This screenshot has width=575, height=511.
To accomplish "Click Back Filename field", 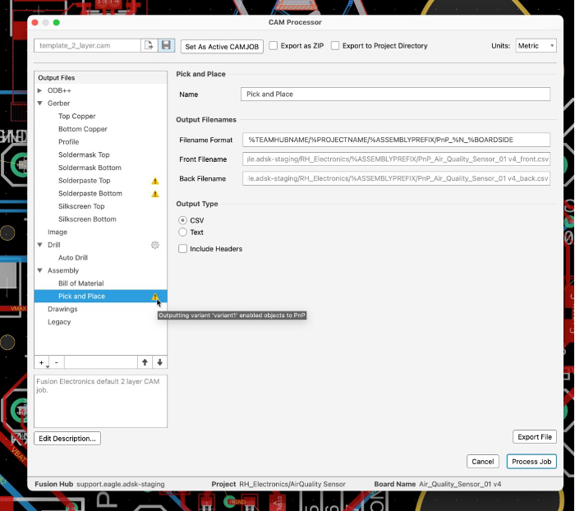I will click(x=396, y=178).
